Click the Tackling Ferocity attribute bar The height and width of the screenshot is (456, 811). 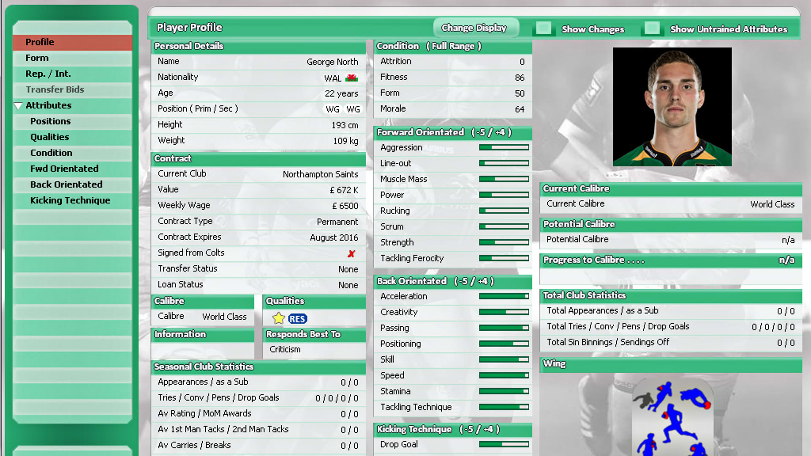click(503, 258)
